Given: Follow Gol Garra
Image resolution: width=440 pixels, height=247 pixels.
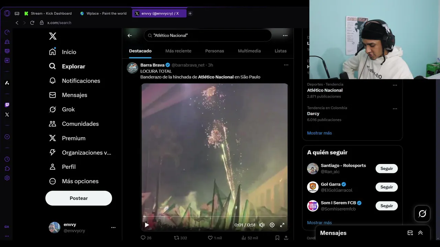Looking at the screenshot, I should (386, 187).
